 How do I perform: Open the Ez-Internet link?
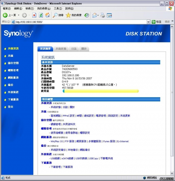(123, 141)
